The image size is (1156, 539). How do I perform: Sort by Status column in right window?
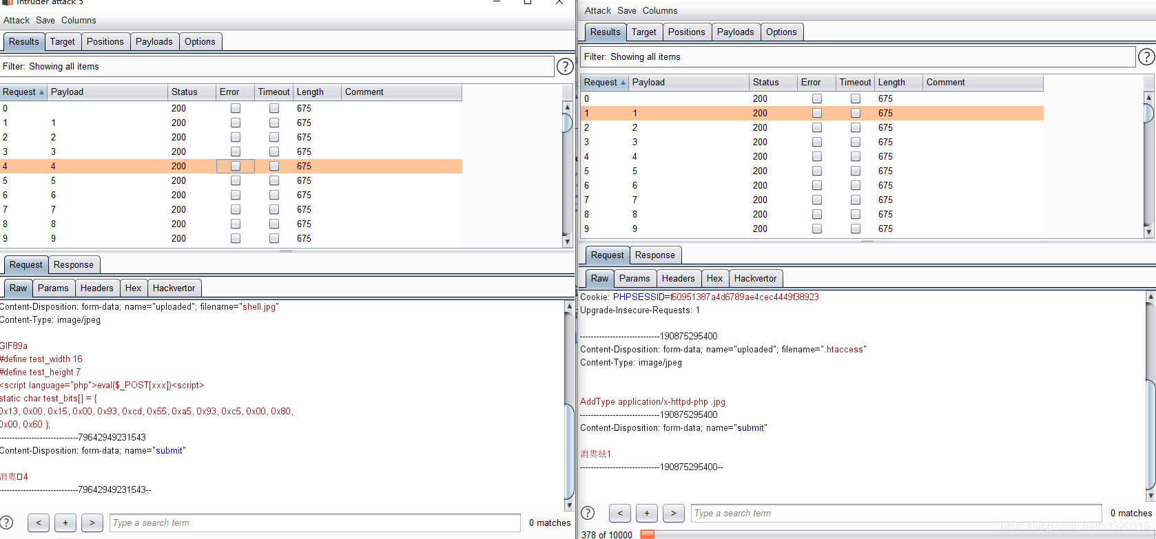point(773,82)
